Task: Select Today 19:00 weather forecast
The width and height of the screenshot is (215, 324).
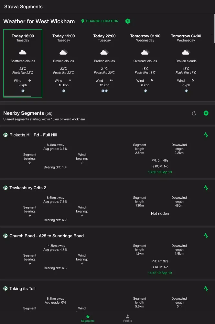Action: tap(63, 63)
